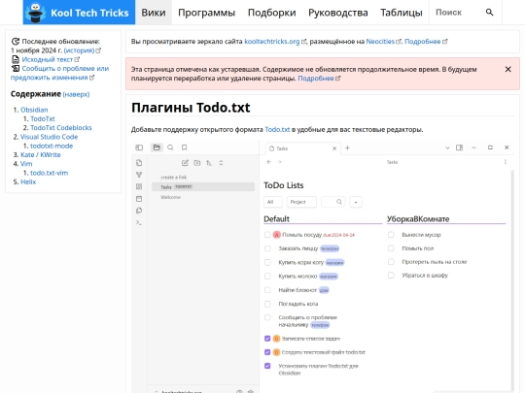The width and height of the screenshot is (525, 393).
Task: Open the tab list dropdown chevron
Action: [x=447, y=147]
